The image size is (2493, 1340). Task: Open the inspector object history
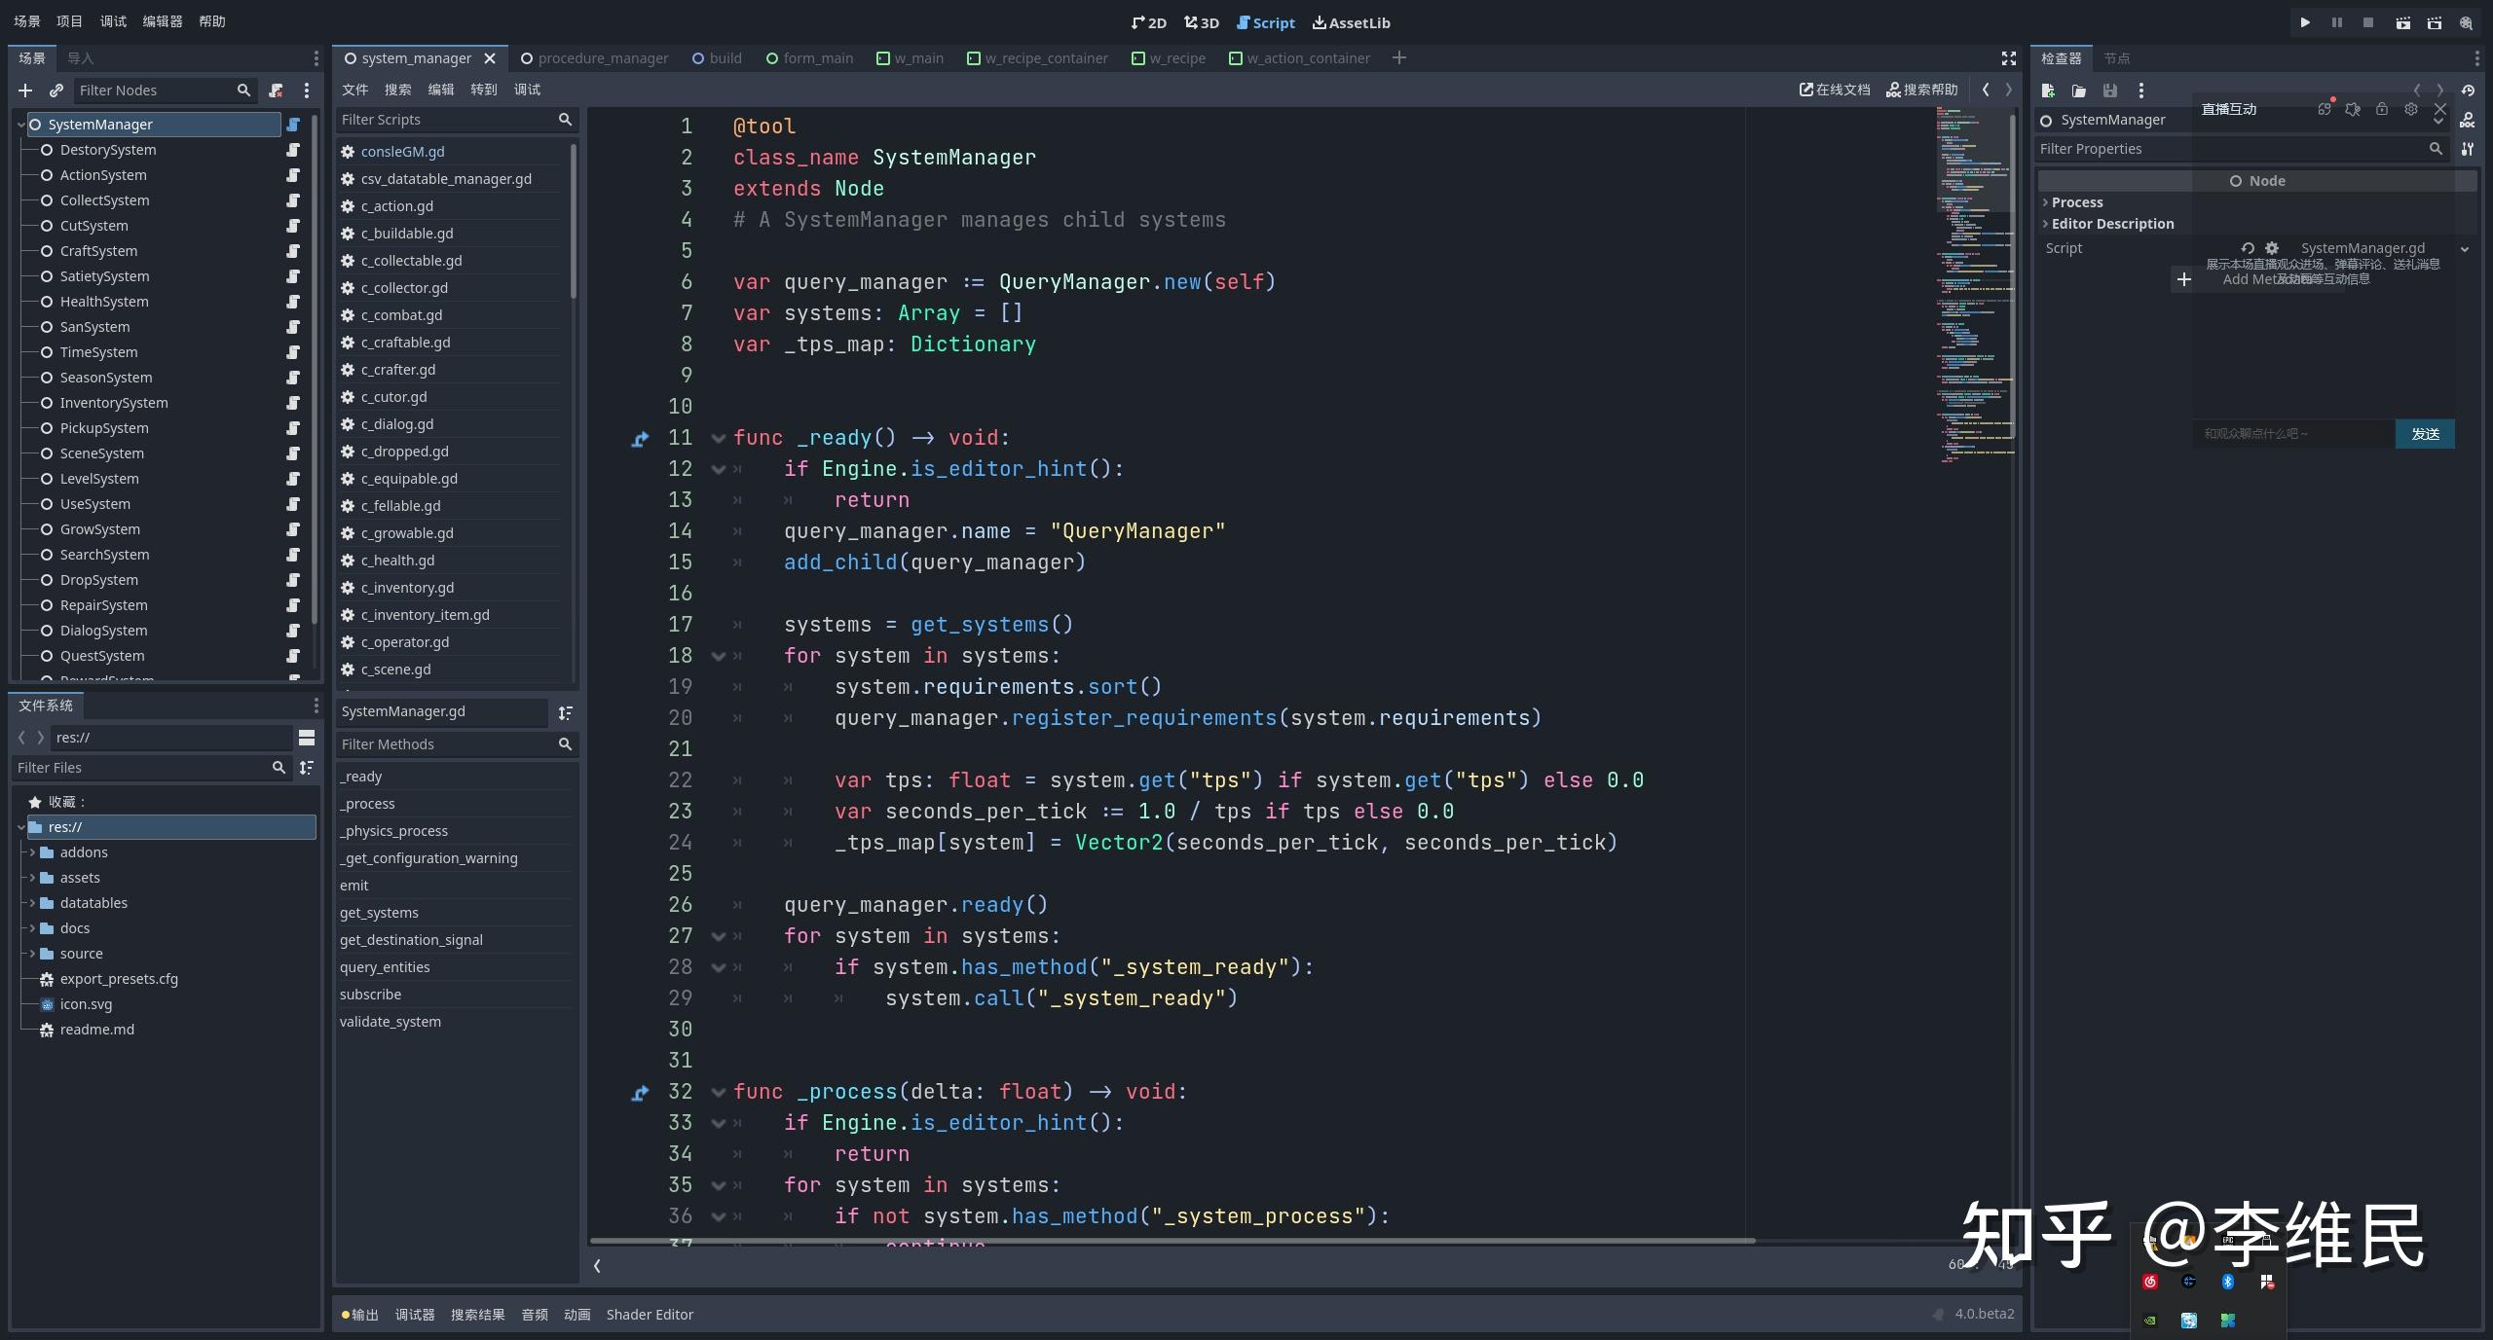pyautogui.click(x=2467, y=91)
